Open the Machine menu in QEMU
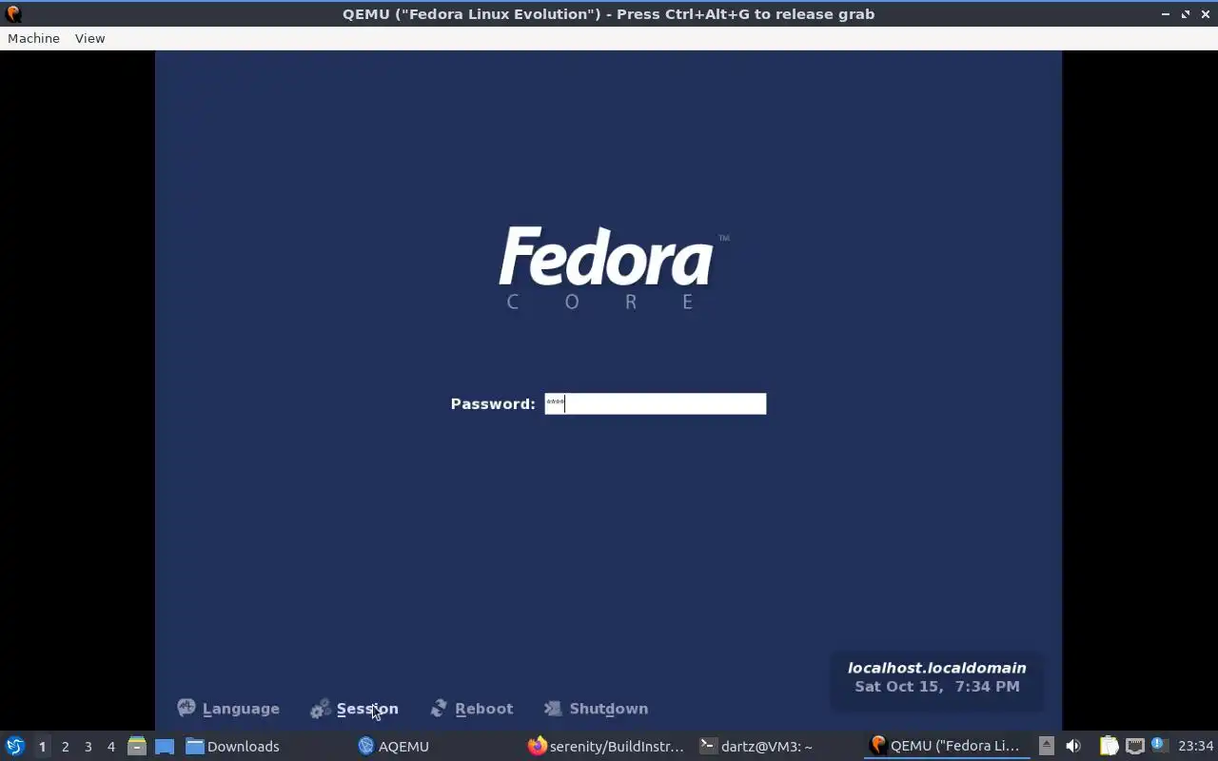The height and width of the screenshot is (761, 1218). coord(33,38)
